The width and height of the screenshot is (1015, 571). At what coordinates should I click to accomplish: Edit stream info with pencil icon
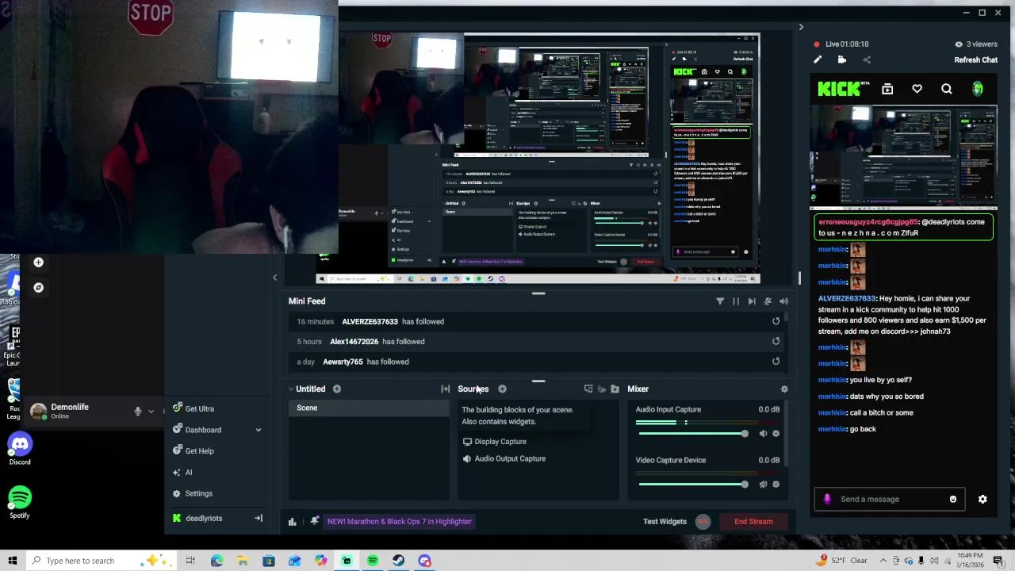click(x=818, y=59)
